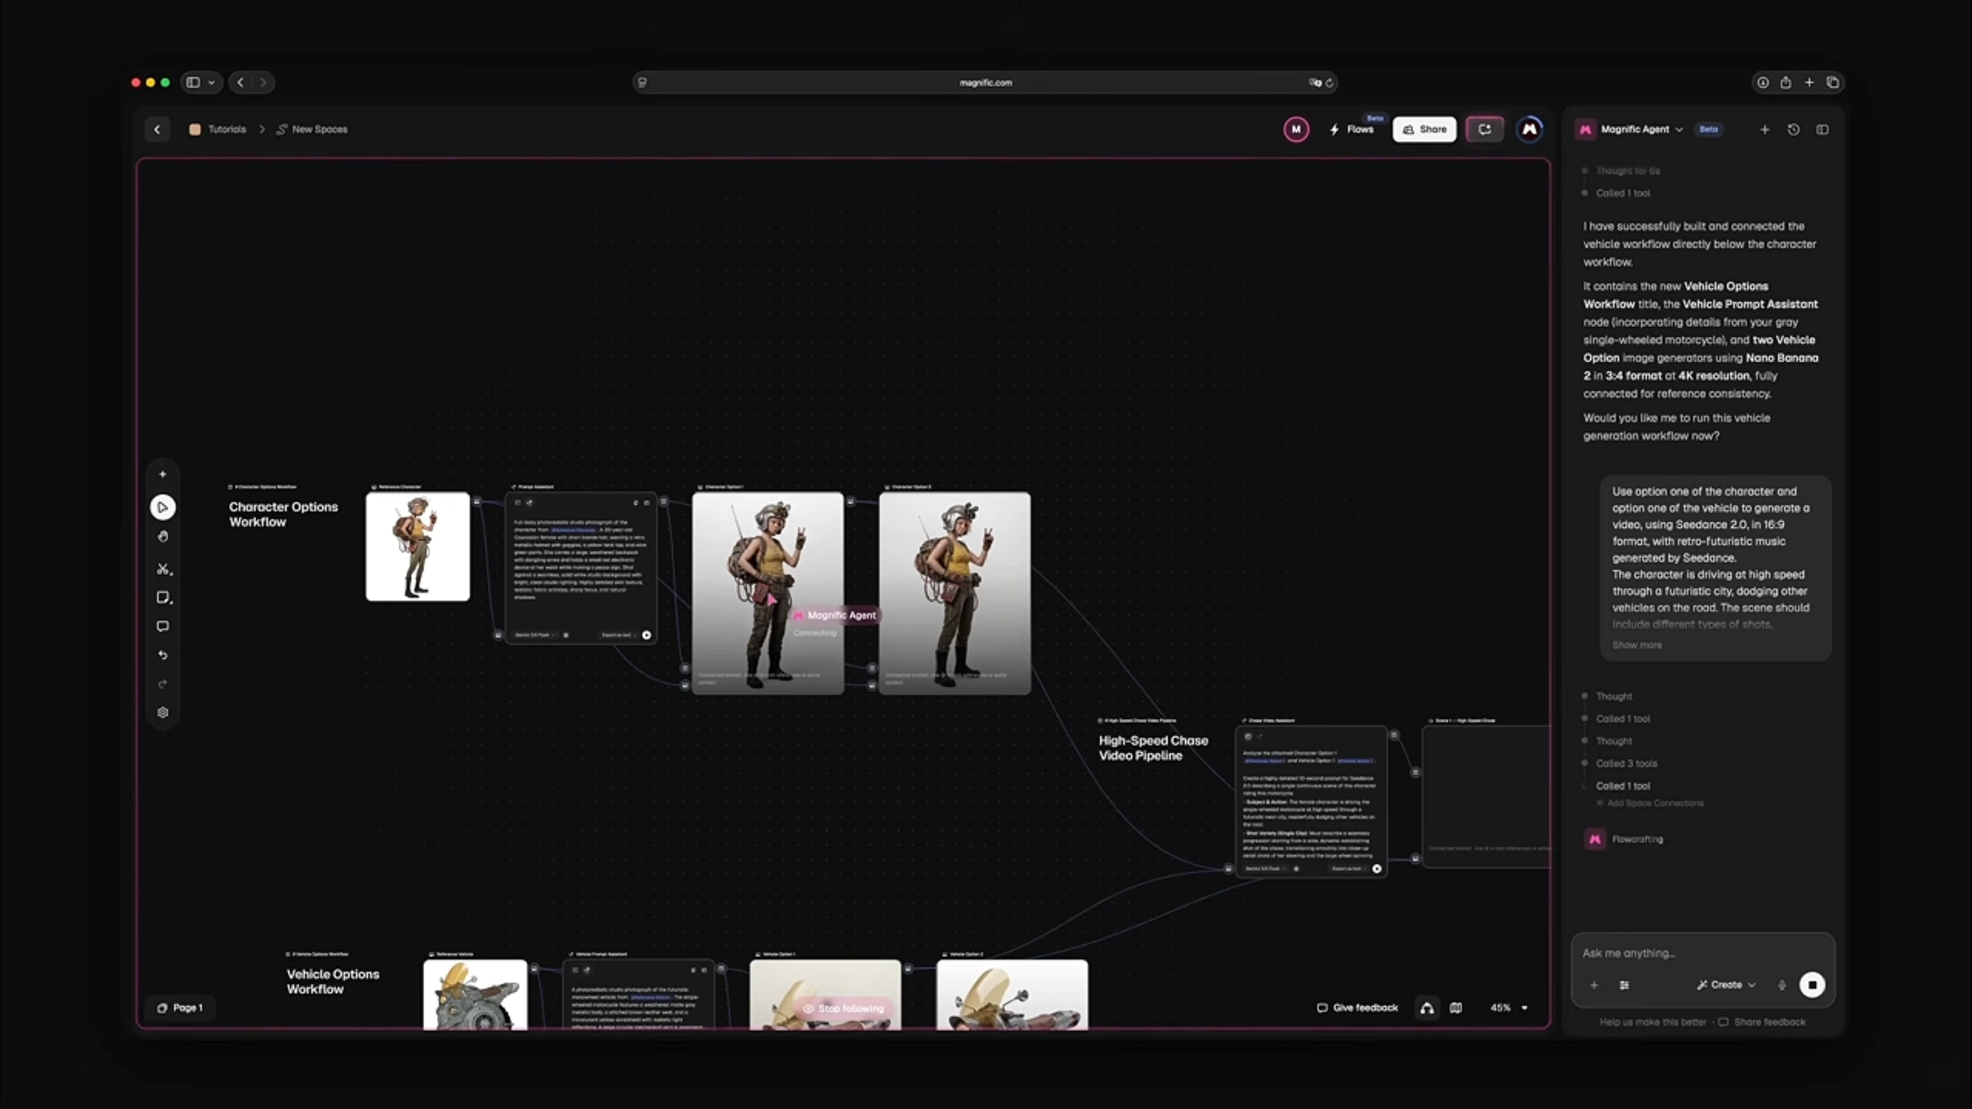1972x1109 pixels.
Task: Select the comment tool in canvas toolbar
Action: point(162,626)
